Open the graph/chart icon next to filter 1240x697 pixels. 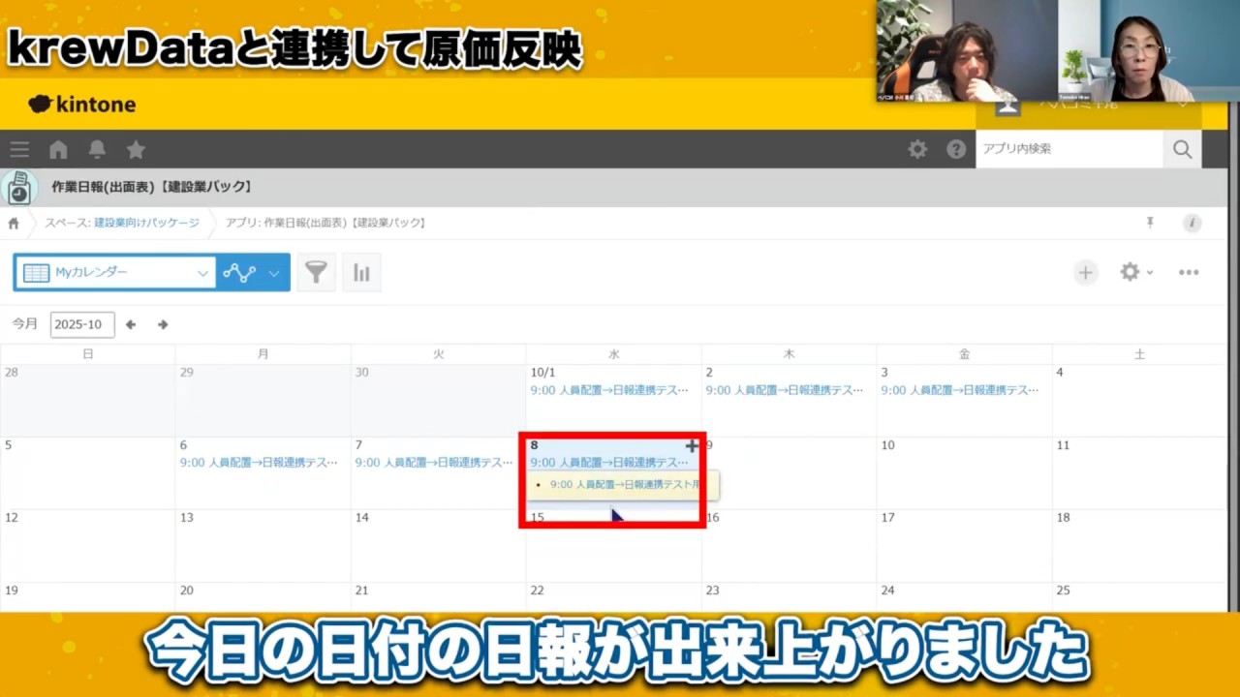[361, 272]
